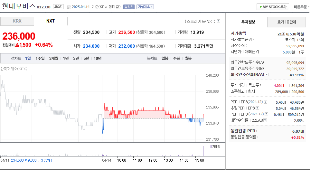Click the PBR value 0.46배

(x=280, y=115)
